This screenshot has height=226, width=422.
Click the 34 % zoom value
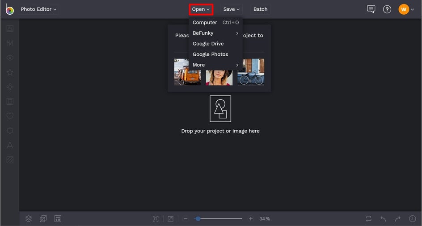[x=265, y=219]
